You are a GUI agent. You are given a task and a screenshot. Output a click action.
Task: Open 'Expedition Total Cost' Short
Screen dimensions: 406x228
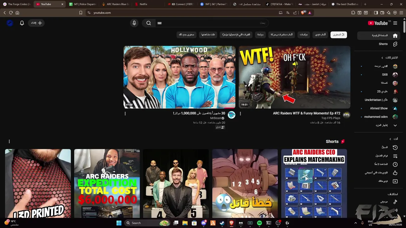click(107, 184)
